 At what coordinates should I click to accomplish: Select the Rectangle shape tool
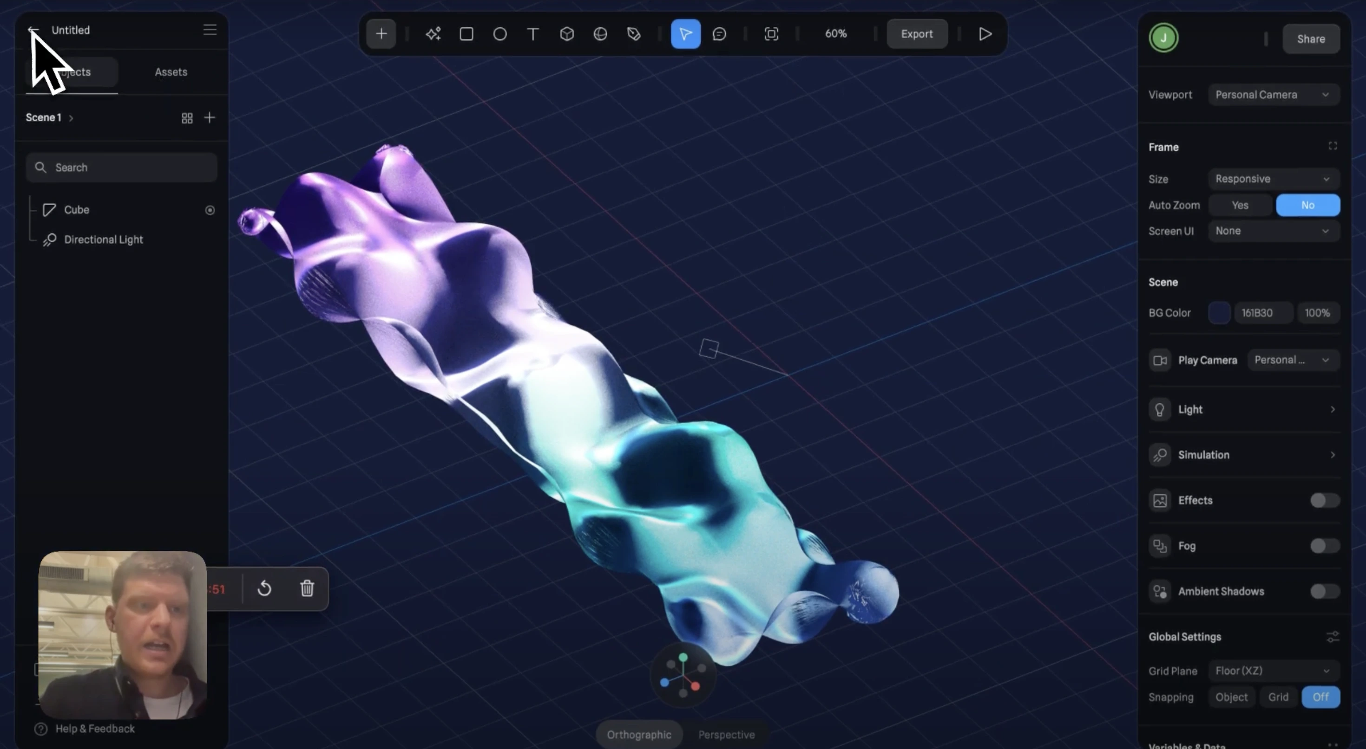click(466, 34)
